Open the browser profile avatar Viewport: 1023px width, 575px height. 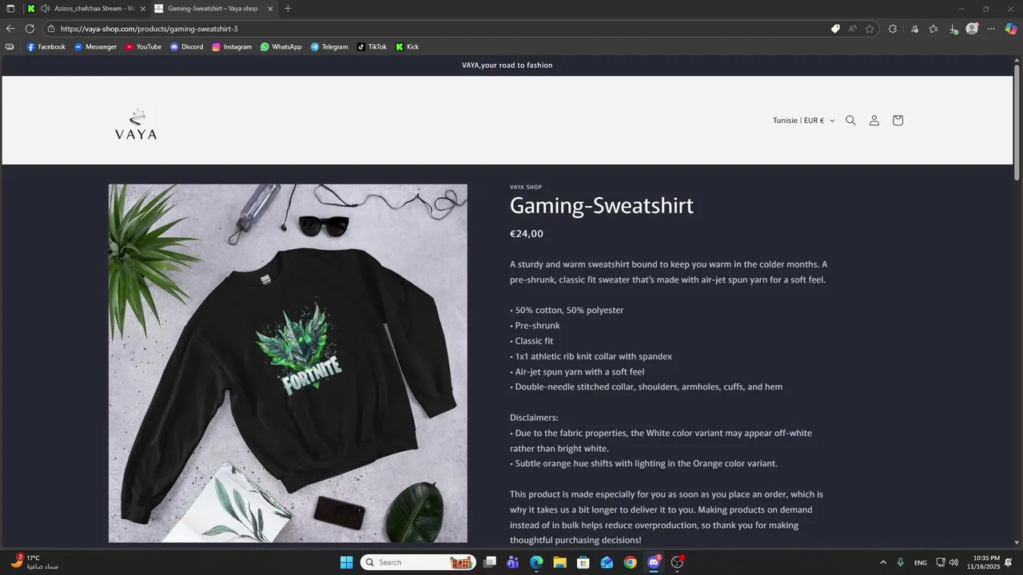[972, 29]
